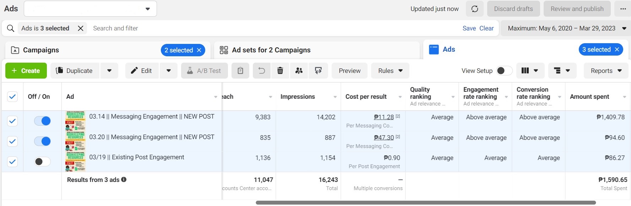Uncheck the select-all ads checkbox
631x206 pixels.
(12, 97)
